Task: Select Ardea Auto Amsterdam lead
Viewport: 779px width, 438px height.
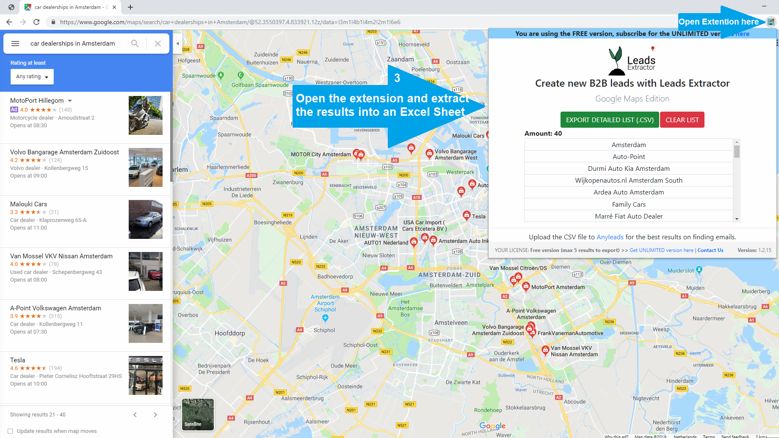Action: 629,192
